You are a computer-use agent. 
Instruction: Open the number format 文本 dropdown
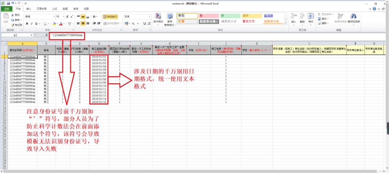click(x=149, y=17)
